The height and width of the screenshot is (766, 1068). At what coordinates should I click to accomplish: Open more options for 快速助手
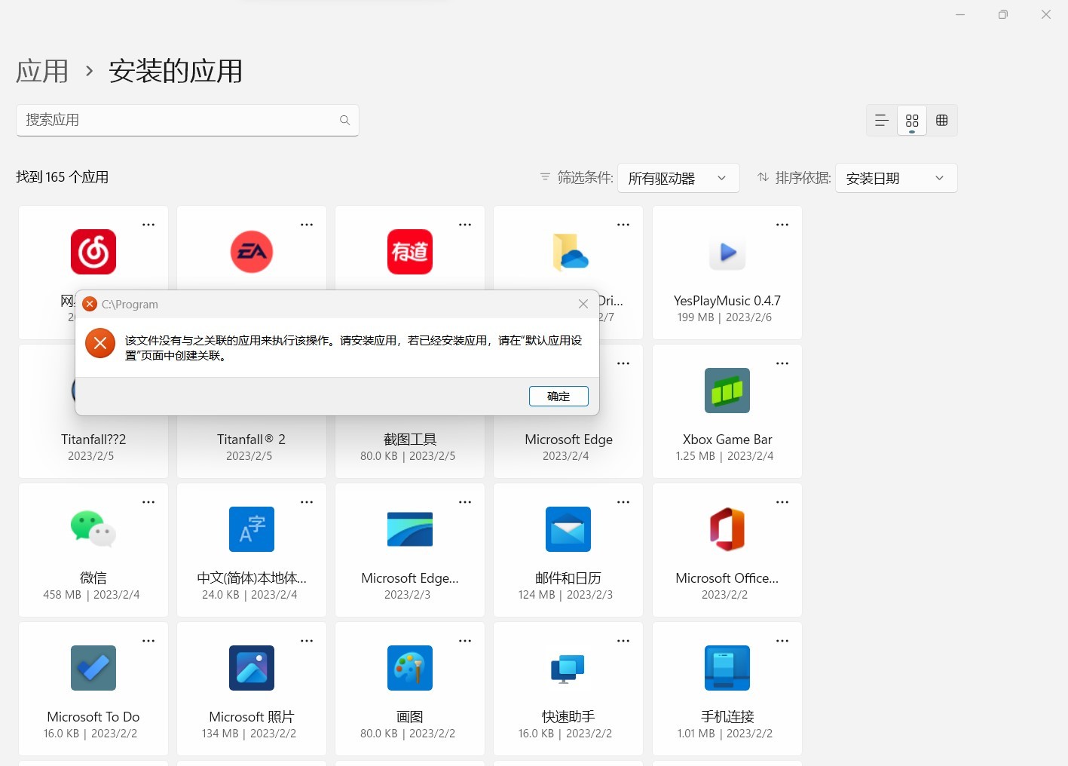coord(623,641)
